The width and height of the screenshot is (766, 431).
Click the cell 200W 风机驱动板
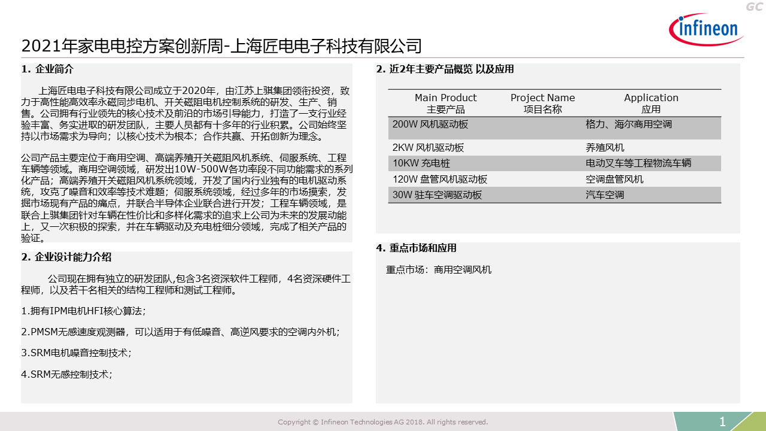[x=430, y=125]
